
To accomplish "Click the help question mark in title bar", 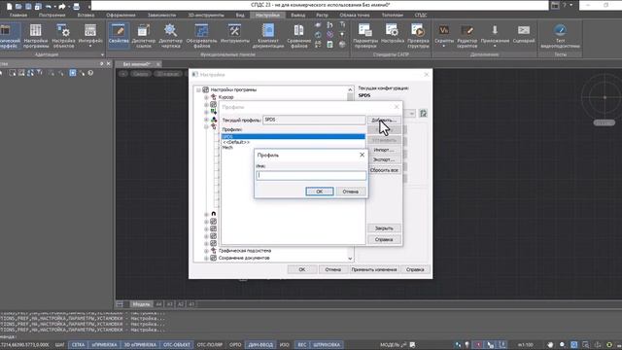I will click(565, 5).
